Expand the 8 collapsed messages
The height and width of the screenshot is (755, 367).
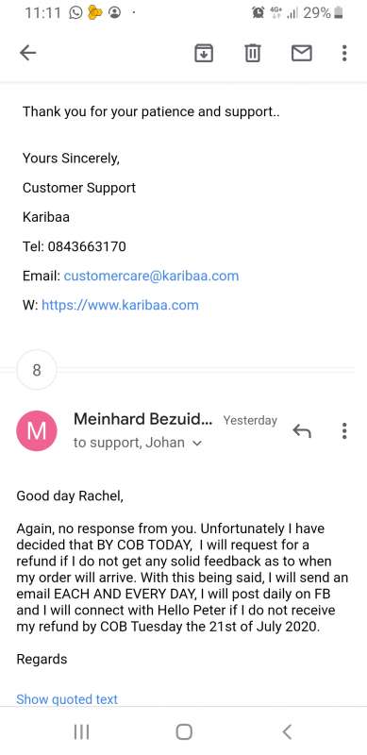[x=37, y=370]
